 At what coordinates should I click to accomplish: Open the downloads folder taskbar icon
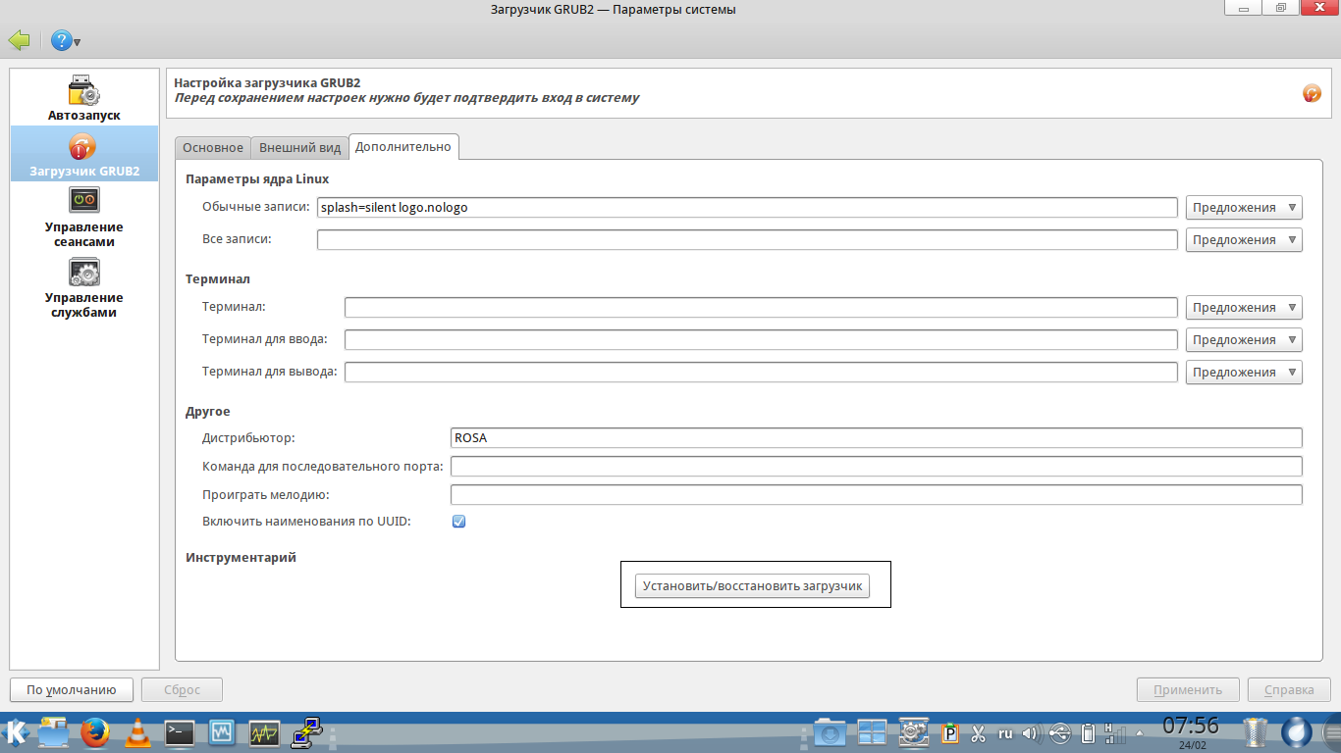click(x=830, y=732)
